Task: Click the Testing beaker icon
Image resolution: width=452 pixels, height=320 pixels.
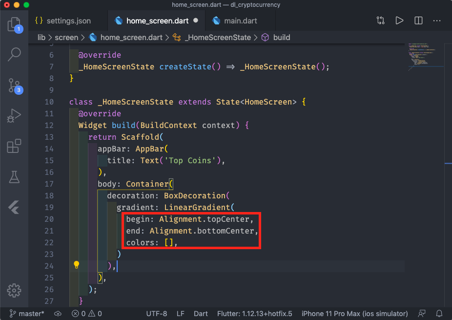Action: [14, 177]
